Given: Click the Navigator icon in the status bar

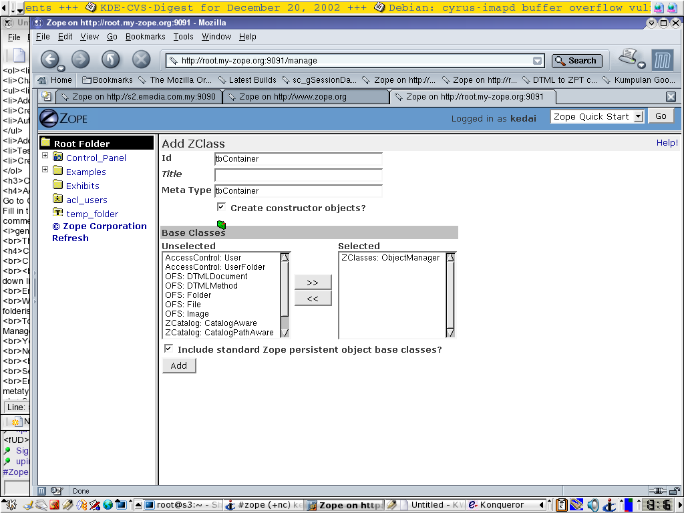Looking at the screenshot, I should (x=41, y=491).
